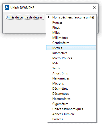Select Unités astronomiques option
This screenshot has height=125, width=102.
[71, 109]
